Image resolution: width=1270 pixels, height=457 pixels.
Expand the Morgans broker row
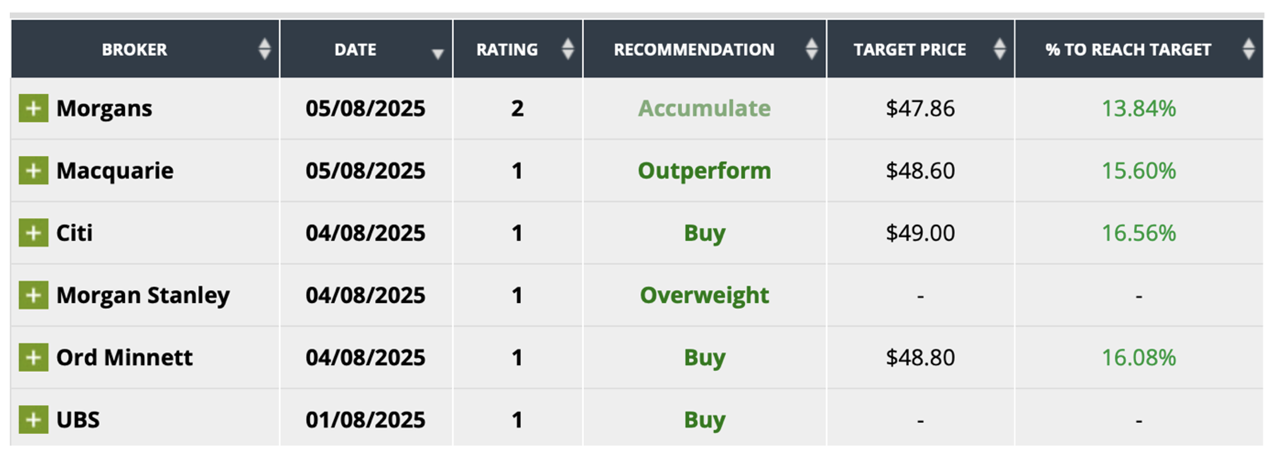tap(33, 108)
